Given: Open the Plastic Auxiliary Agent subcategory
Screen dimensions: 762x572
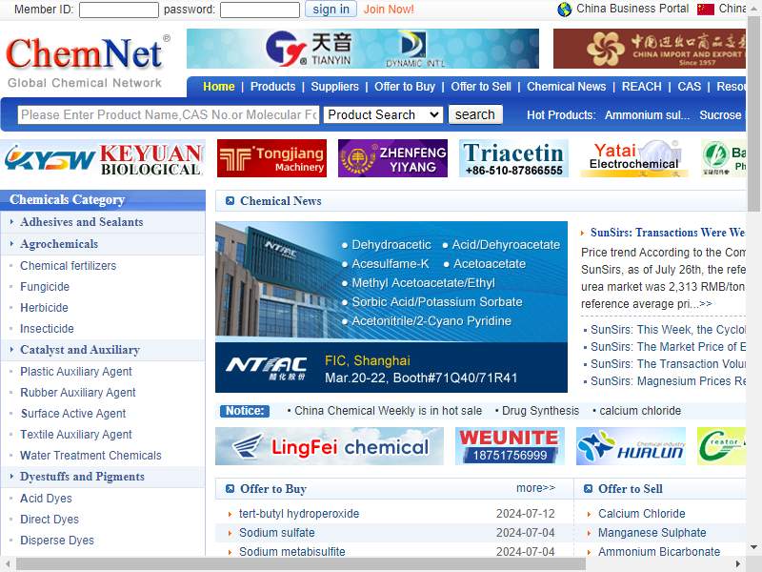Looking at the screenshot, I should pyautogui.click(x=76, y=372).
